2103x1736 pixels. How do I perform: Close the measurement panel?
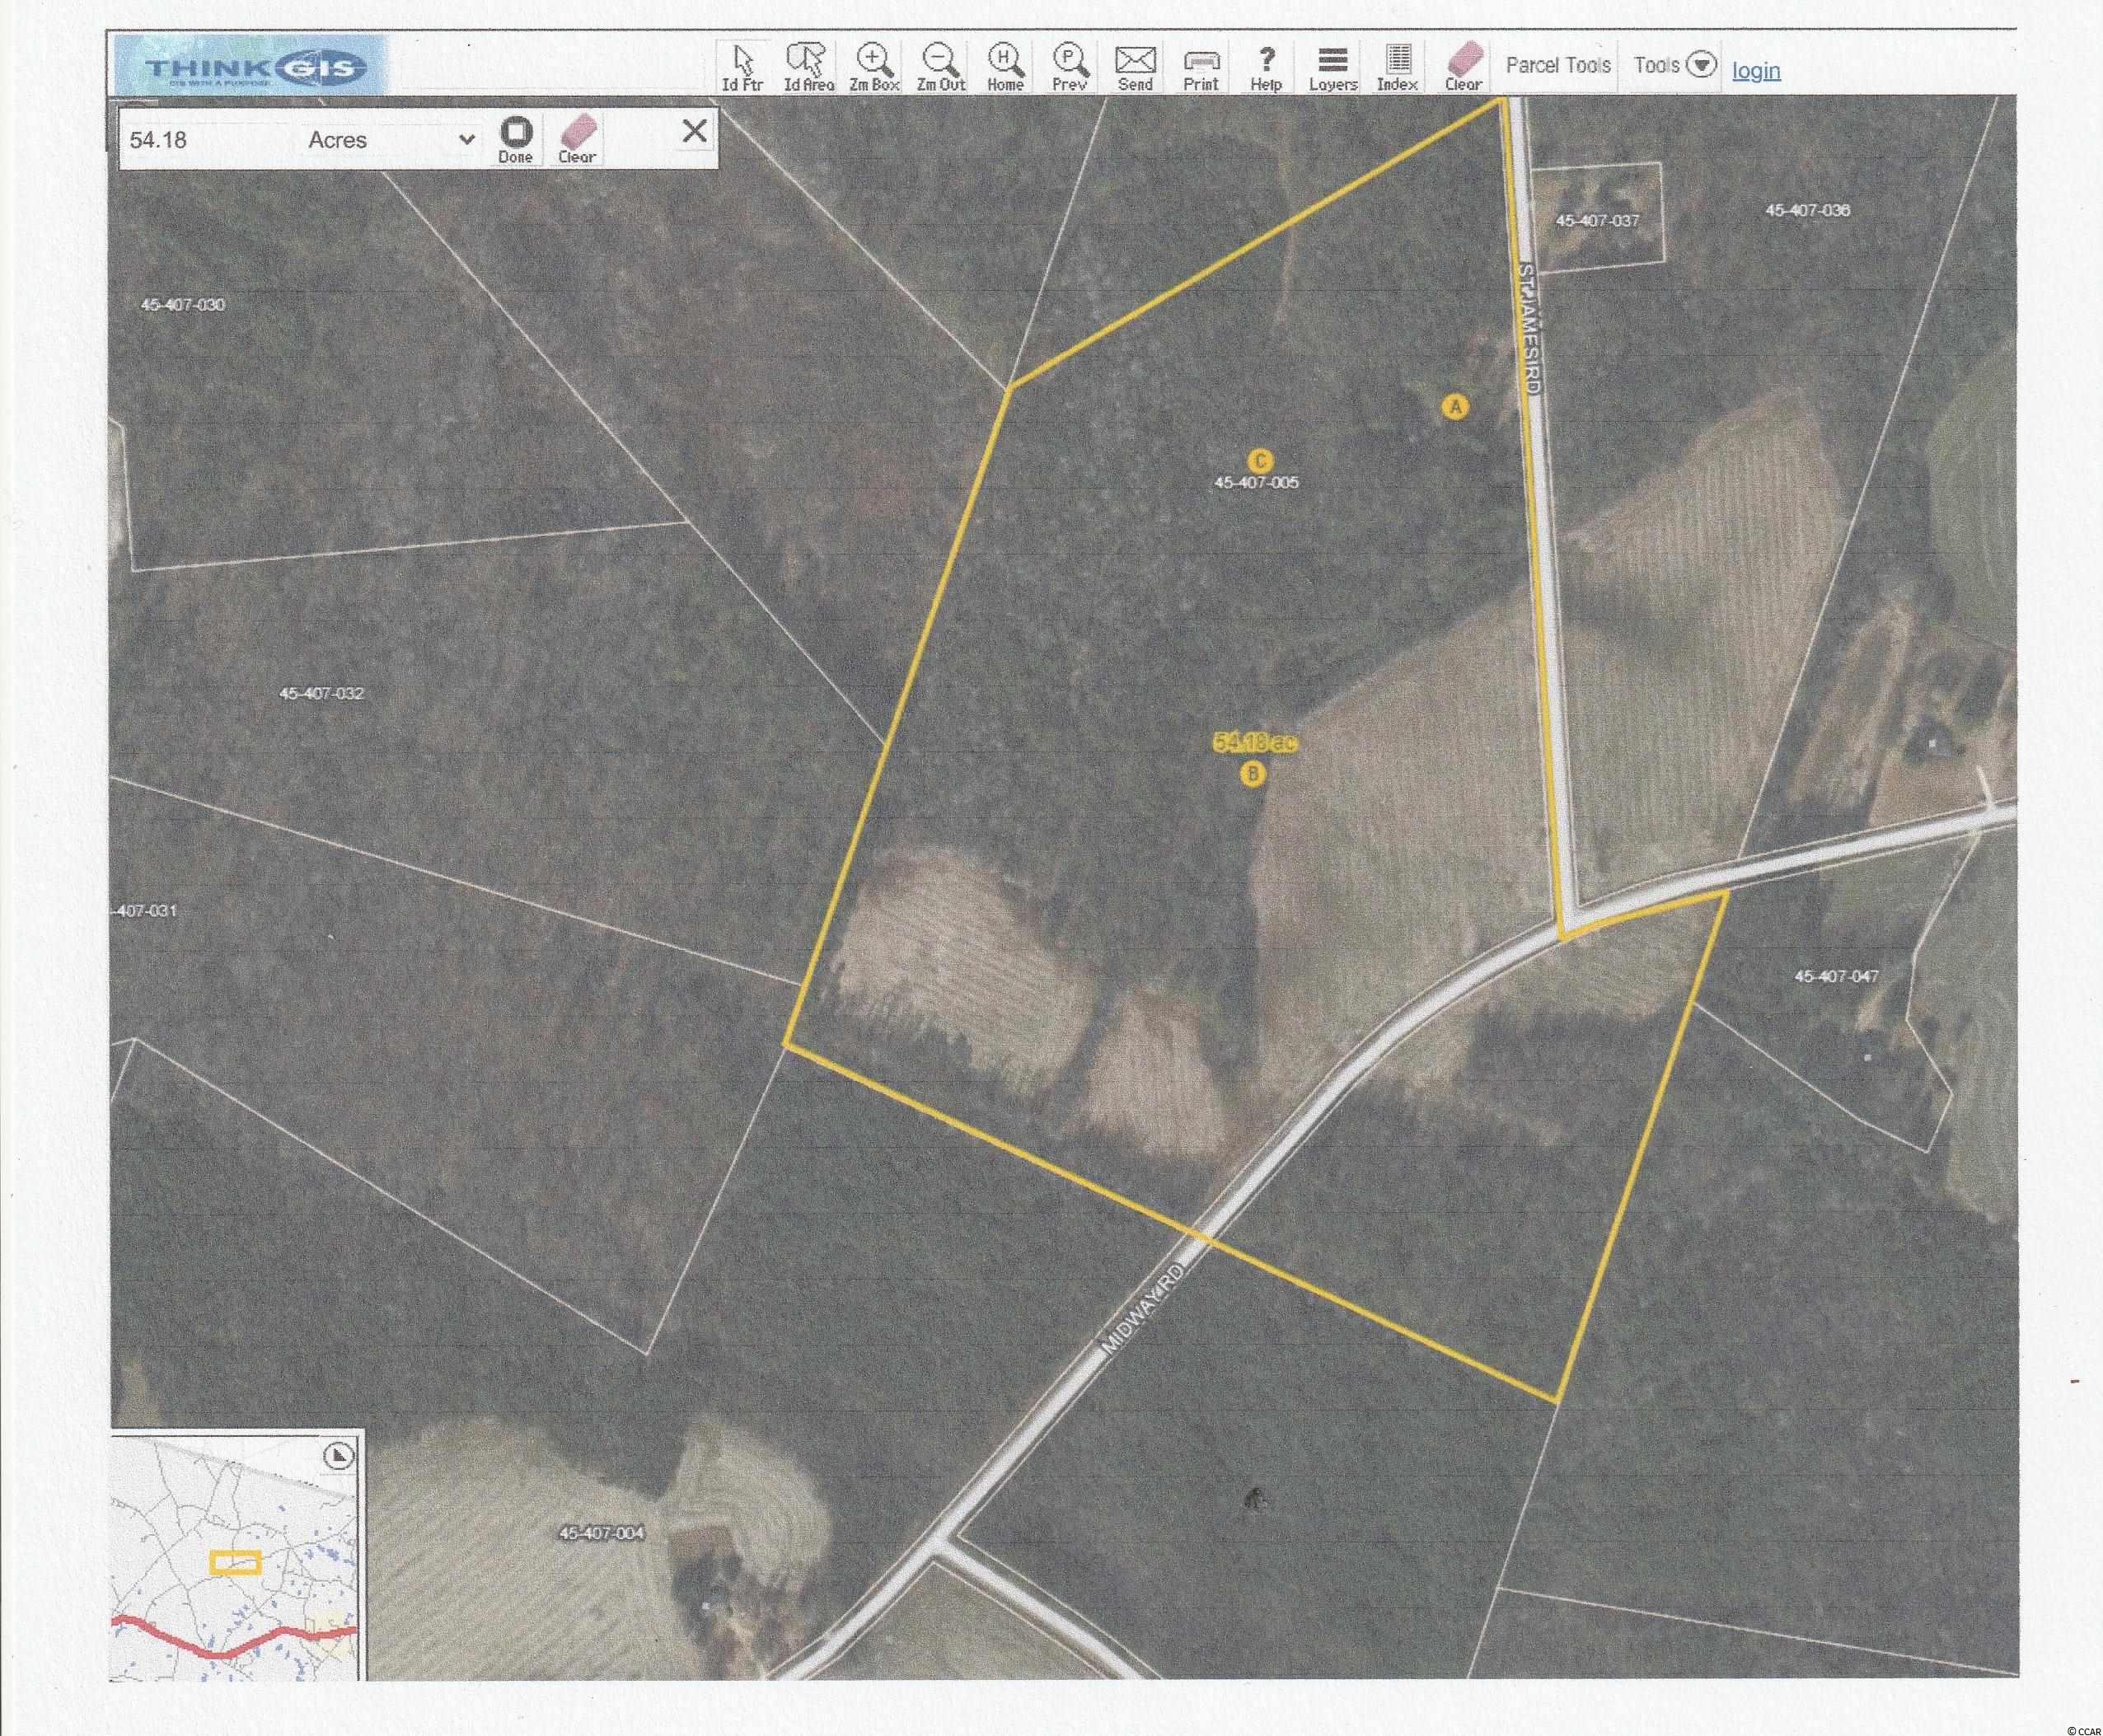click(x=694, y=131)
